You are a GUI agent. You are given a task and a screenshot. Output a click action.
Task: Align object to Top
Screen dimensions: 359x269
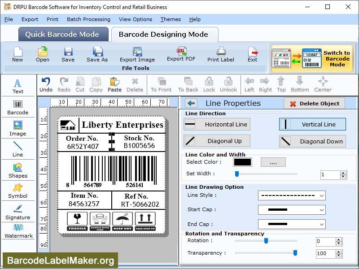[281, 85]
